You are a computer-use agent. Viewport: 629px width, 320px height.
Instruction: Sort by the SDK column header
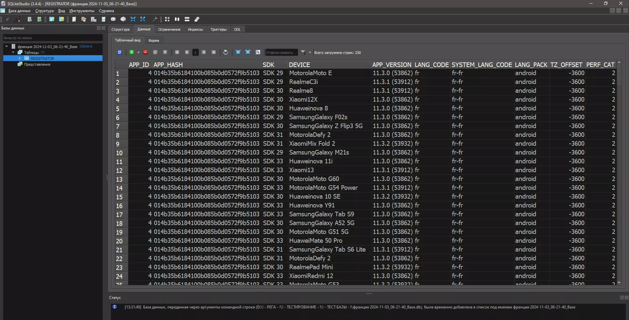[x=275, y=65]
